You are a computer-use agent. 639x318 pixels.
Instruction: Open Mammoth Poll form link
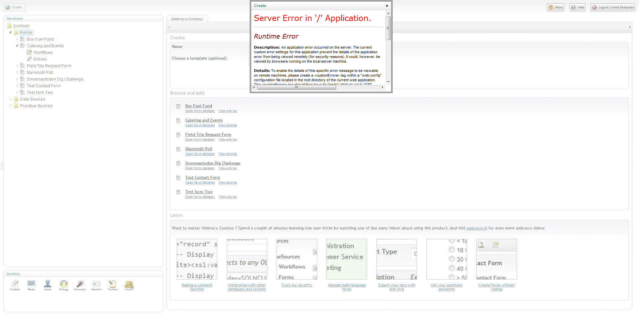click(x=199, y=149)
